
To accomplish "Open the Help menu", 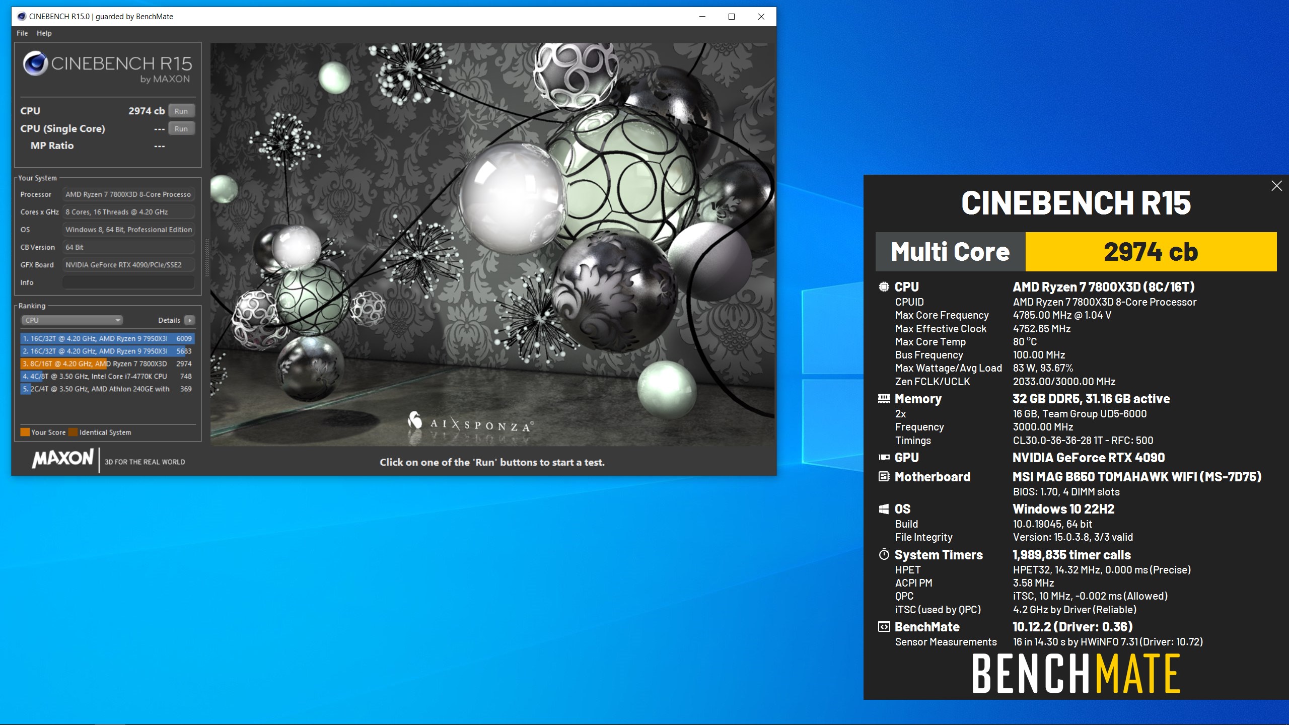I will [x=44, y=33].
